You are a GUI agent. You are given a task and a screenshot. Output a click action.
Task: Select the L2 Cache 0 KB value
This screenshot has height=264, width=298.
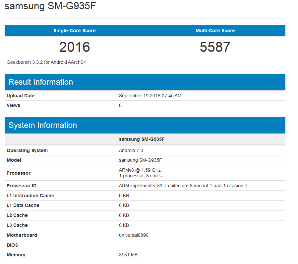pyautogui.click(x=124, y=215)
